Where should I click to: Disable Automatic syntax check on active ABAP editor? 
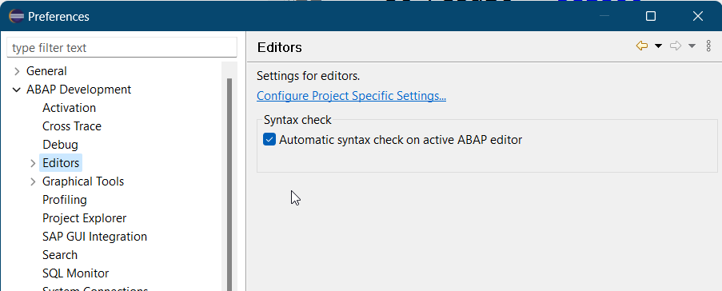[269, 140]
